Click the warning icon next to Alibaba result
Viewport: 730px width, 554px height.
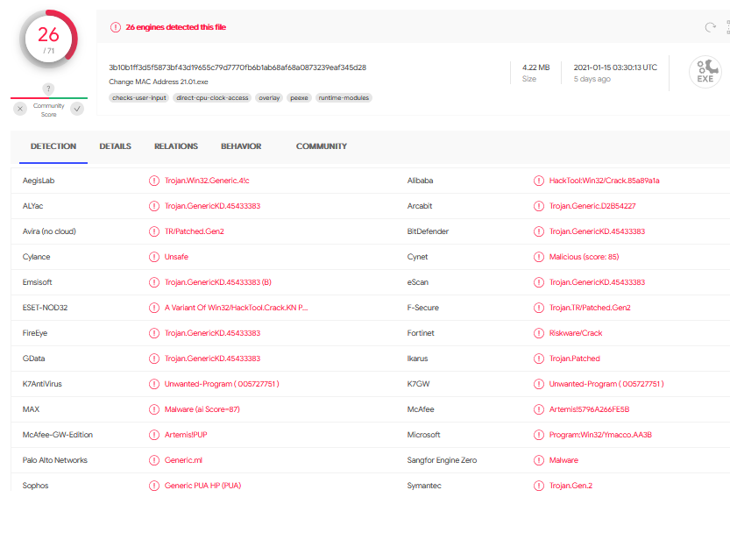(x=539, y=181)
